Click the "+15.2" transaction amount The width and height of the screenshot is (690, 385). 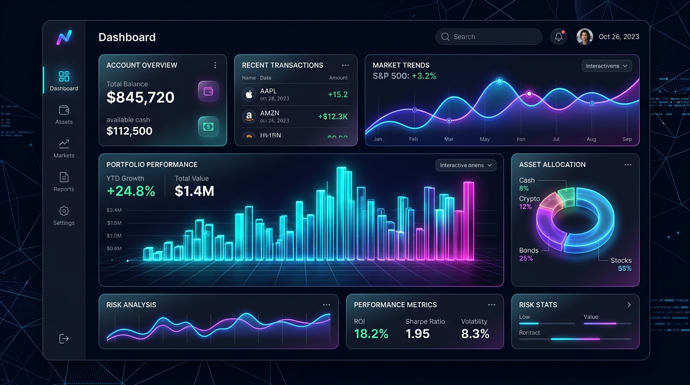[338, 94]
